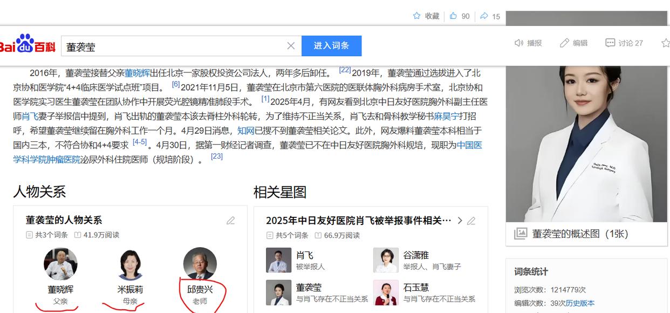Click the 共3个词条 entry count
Screen dimensions: 670x313
coord(51,235)
